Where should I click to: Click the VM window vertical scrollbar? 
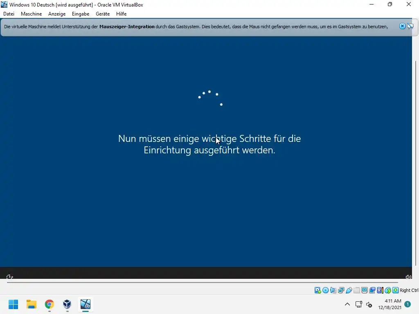[416, 163]
